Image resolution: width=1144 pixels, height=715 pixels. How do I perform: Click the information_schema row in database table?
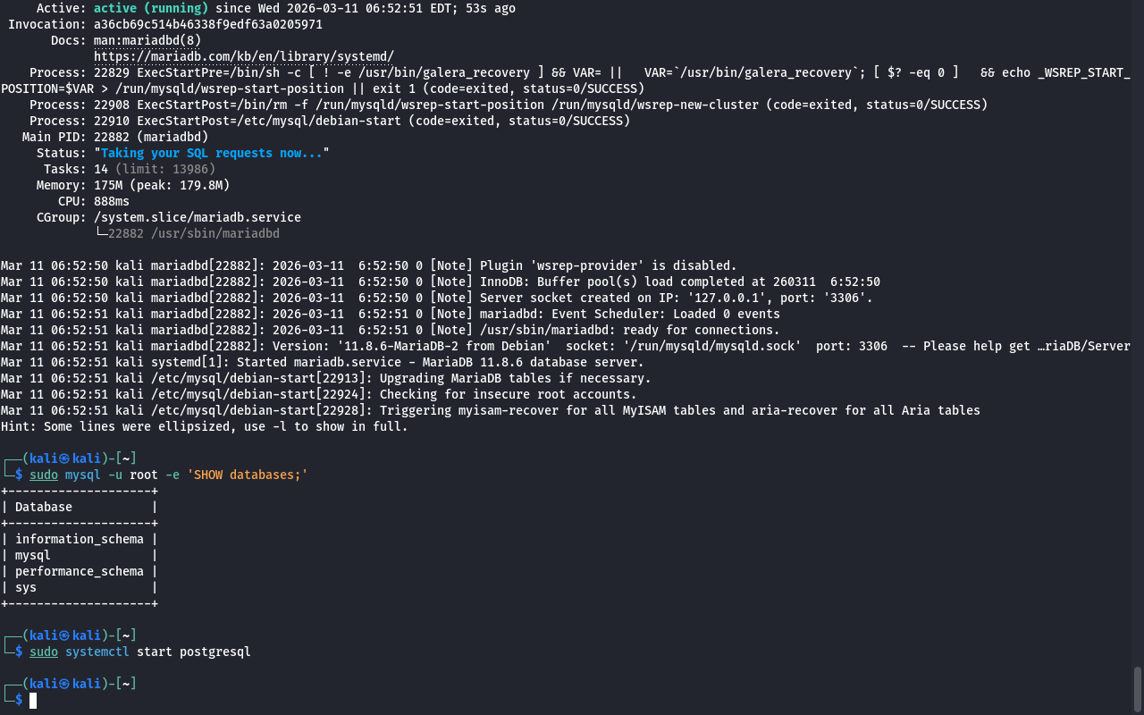[79, 539]
